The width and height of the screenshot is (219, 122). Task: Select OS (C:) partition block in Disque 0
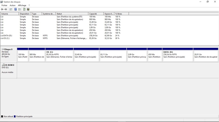(x=59, y=55)
